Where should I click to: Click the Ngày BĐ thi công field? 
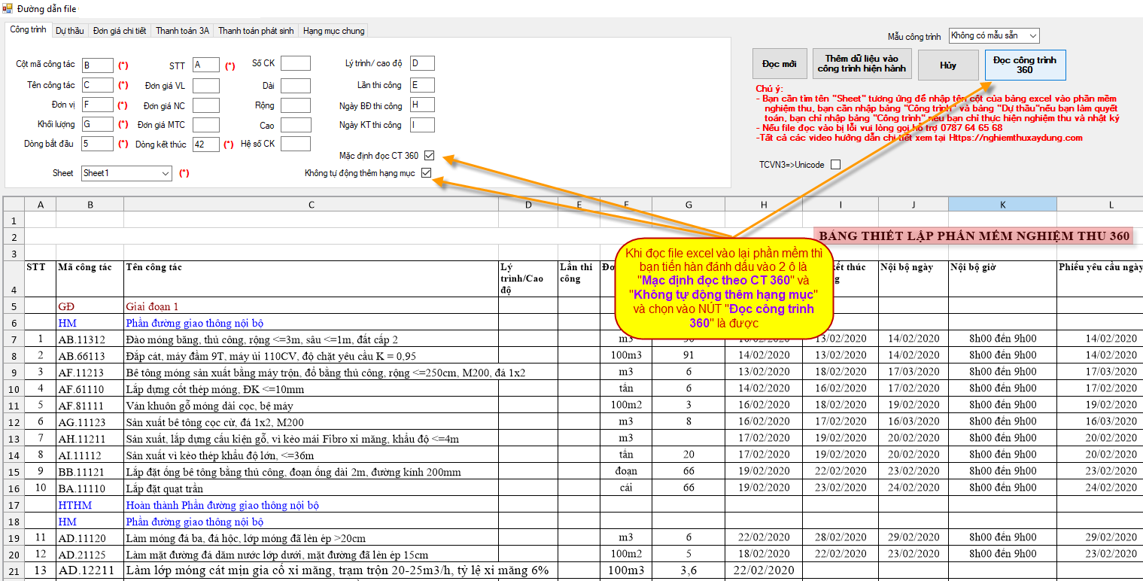[422, 105]
